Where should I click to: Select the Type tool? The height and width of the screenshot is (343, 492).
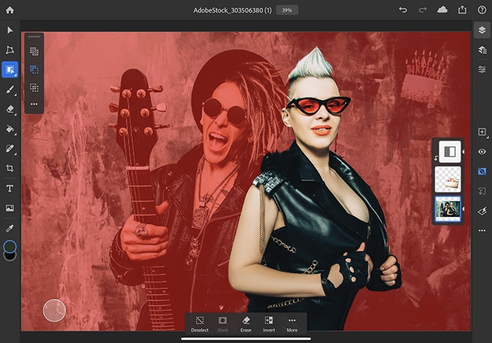10,189
